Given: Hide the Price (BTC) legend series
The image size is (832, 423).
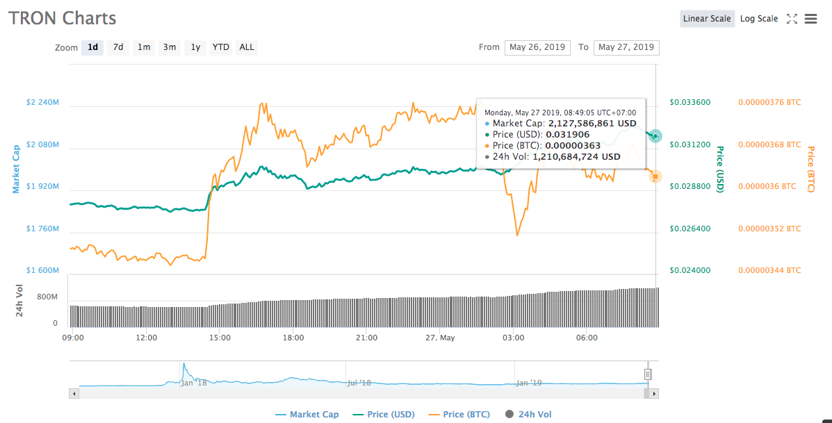Looking at the screenshot, I should click(x=459, y=415).
